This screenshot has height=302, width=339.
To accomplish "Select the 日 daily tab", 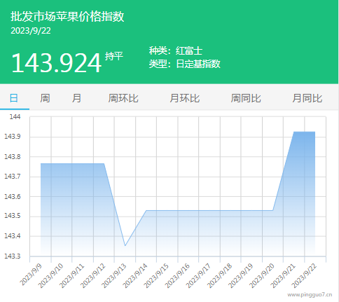I will (14, 98).
